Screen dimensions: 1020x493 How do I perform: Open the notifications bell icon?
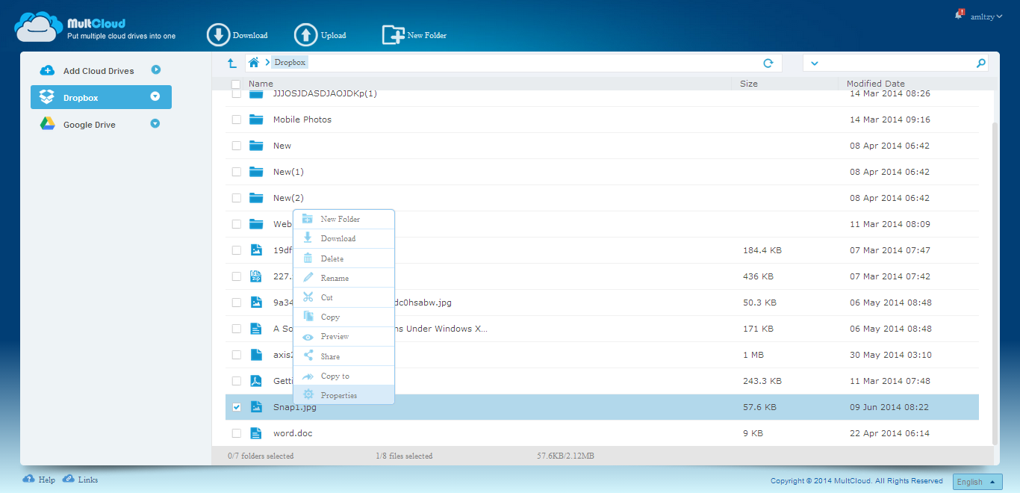pos(959,15)
